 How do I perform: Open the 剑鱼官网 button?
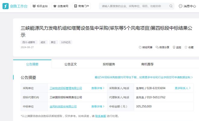click(61, 6)
